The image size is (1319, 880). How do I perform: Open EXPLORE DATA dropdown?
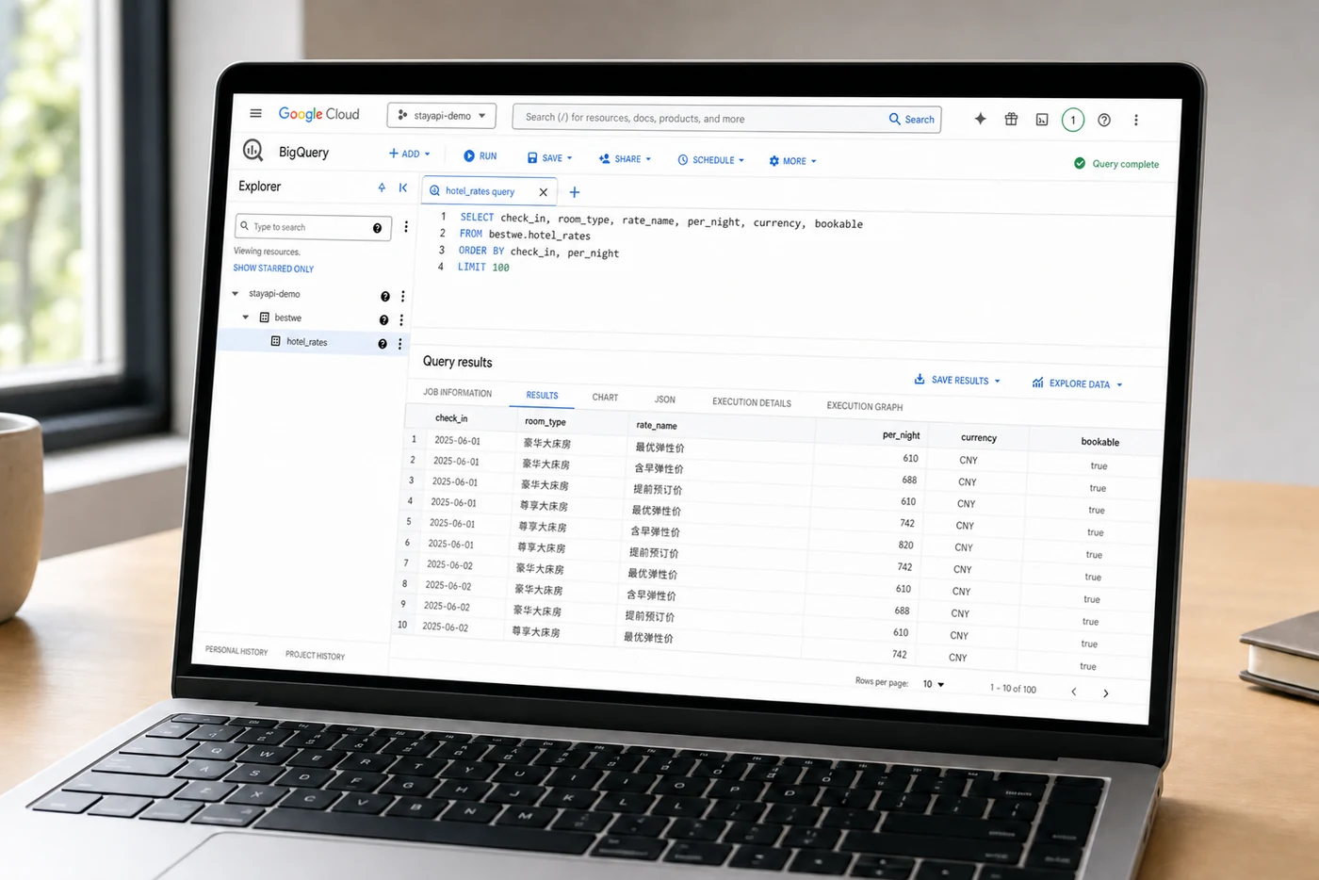click(1078, 383)
